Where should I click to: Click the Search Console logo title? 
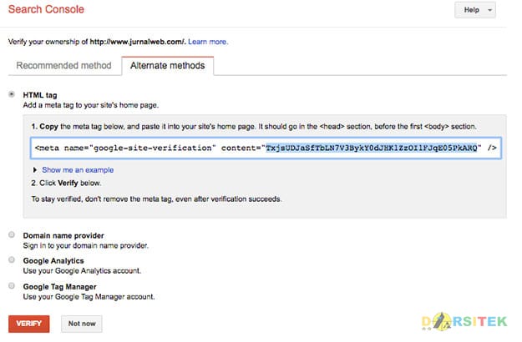click(x=46, y=9)
